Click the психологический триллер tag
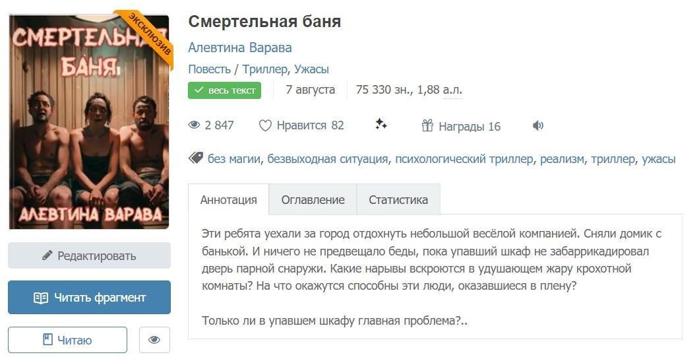This screenshot has height=363, width=697. [464, 159]
